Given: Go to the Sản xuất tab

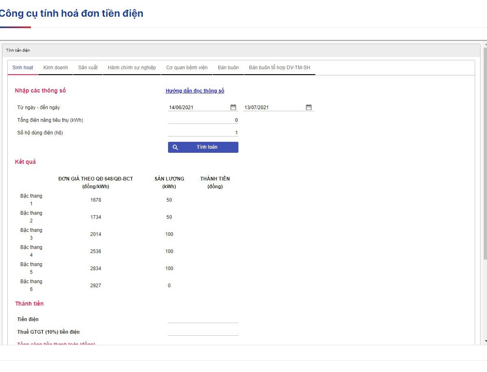Looking at the screenshot, I should [x=88, y=68].
